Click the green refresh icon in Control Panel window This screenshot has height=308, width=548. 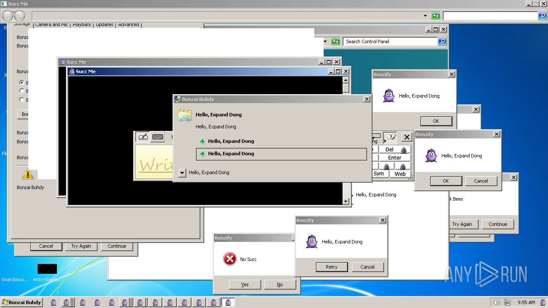[336, 41]
